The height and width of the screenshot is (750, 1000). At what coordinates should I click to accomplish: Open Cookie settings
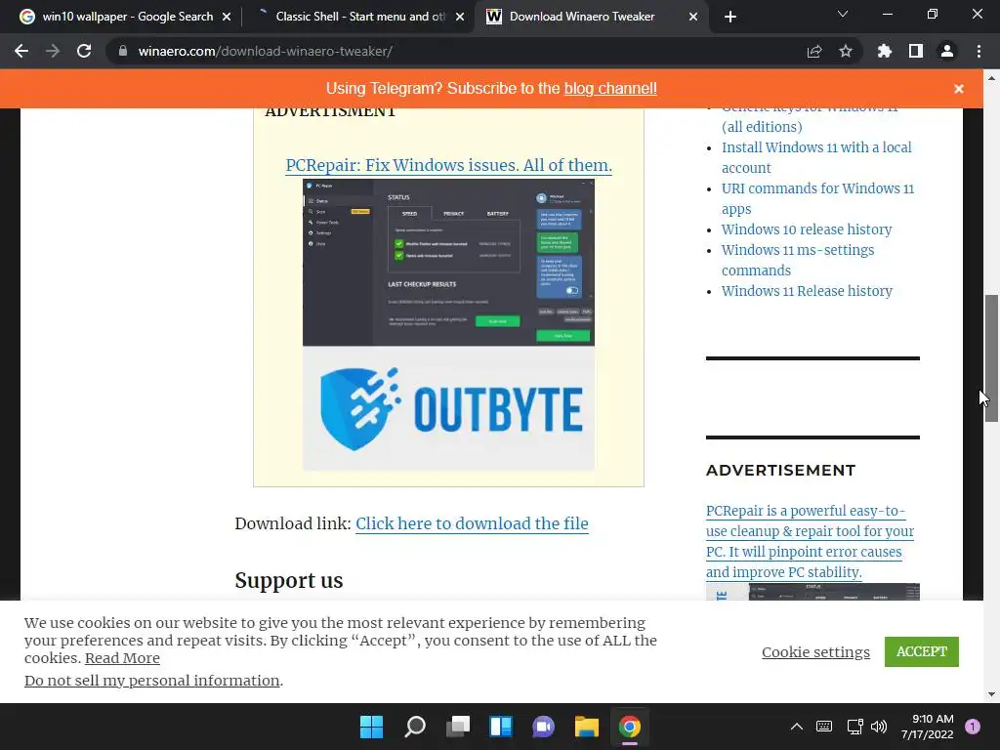click(815, 651)
